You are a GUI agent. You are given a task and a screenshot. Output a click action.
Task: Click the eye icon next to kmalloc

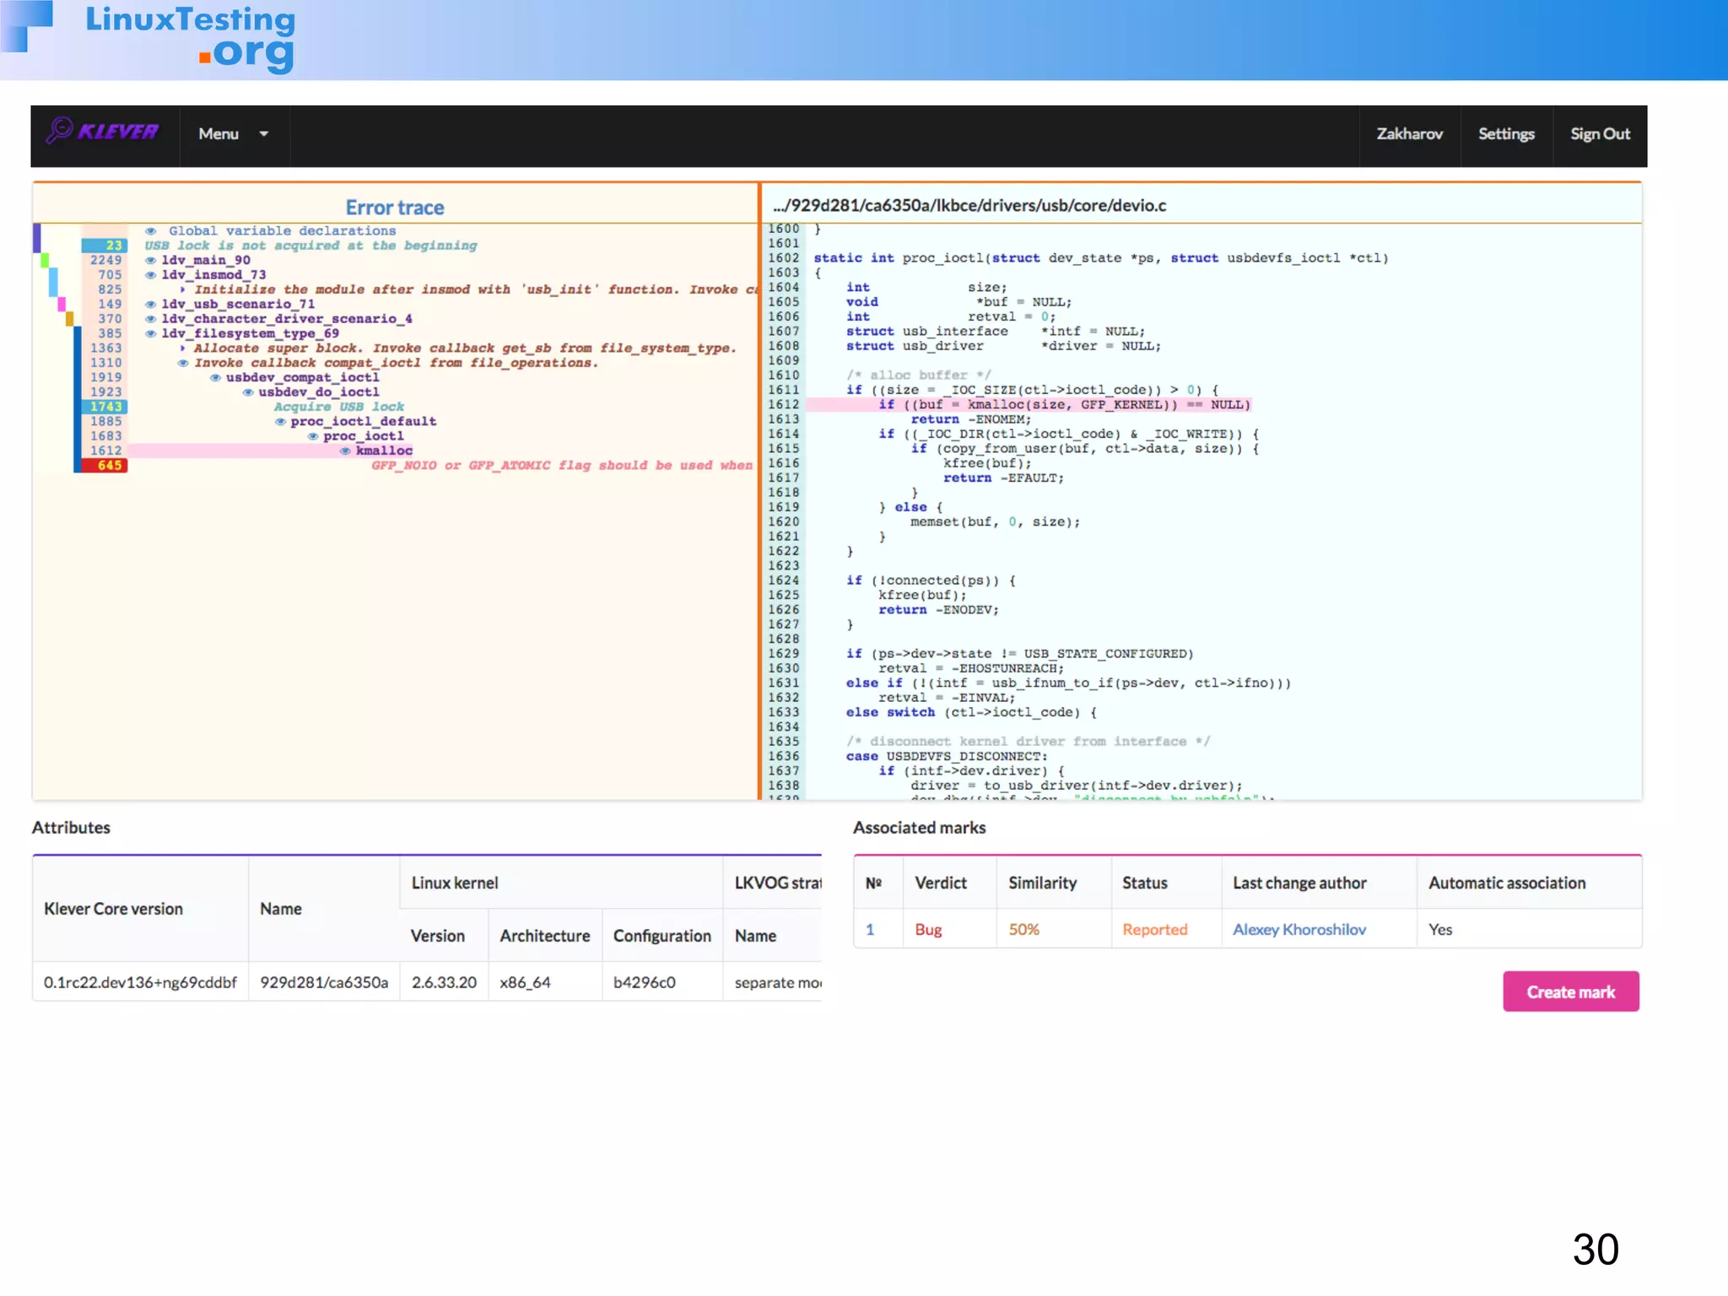tap(345, 451)
